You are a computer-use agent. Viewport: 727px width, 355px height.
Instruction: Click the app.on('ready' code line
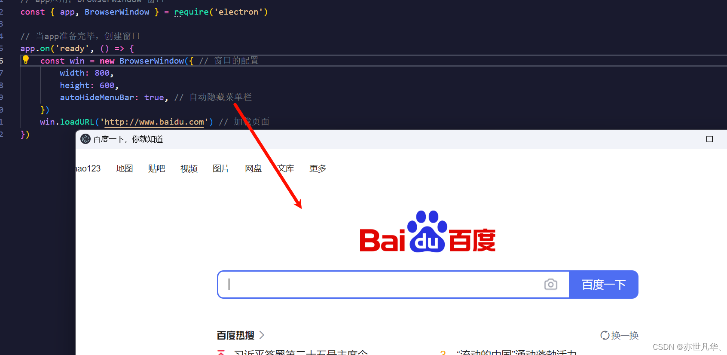pos(77,49)
